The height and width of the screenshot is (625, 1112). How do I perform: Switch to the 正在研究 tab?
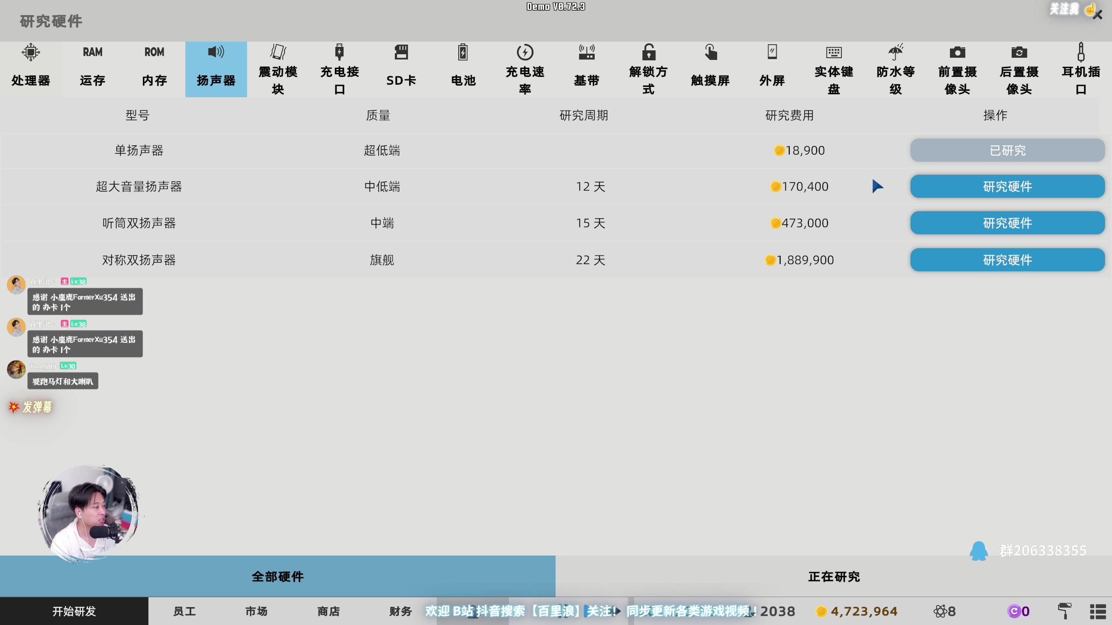click(833, 576)
